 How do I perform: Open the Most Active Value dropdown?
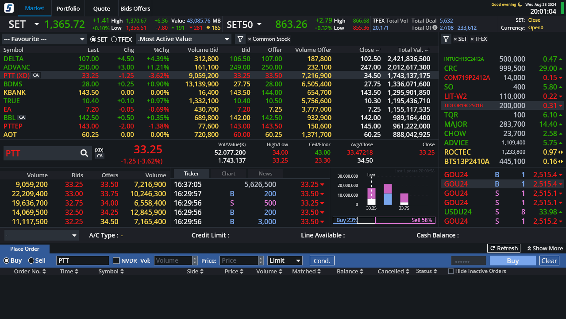[x=184, y=39]
